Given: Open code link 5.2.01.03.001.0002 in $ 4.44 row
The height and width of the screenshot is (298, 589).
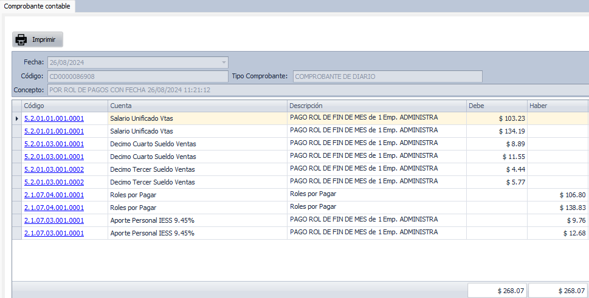Looking at the screenshot, I should (54, 170).
